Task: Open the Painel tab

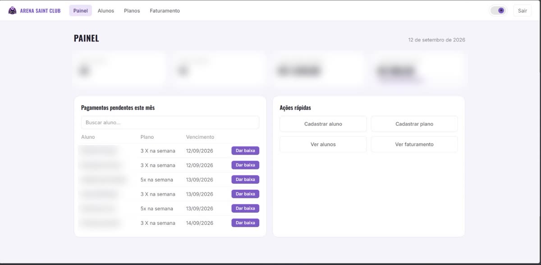Action: coord(80,10)
